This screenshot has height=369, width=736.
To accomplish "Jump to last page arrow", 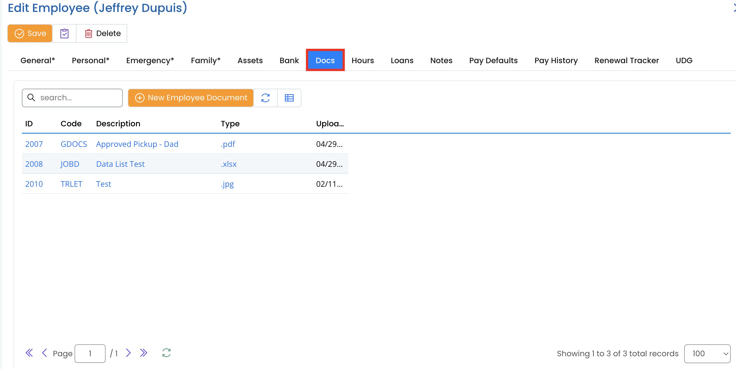I will [144, 353].
